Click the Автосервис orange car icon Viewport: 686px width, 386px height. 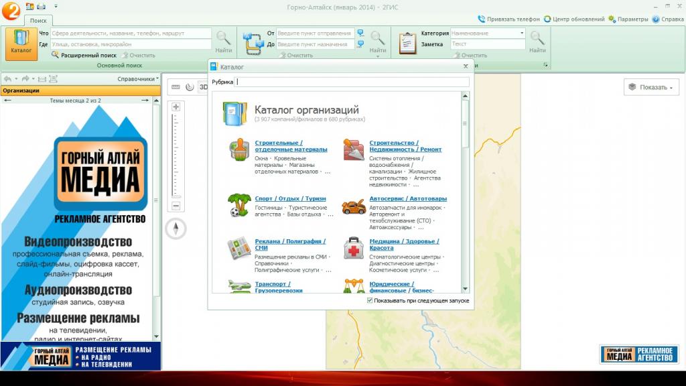pos(354,206)
